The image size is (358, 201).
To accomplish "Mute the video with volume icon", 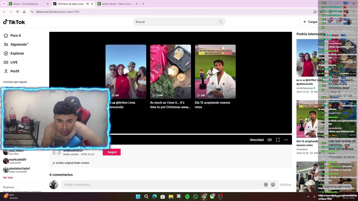I will pos(270,140).
